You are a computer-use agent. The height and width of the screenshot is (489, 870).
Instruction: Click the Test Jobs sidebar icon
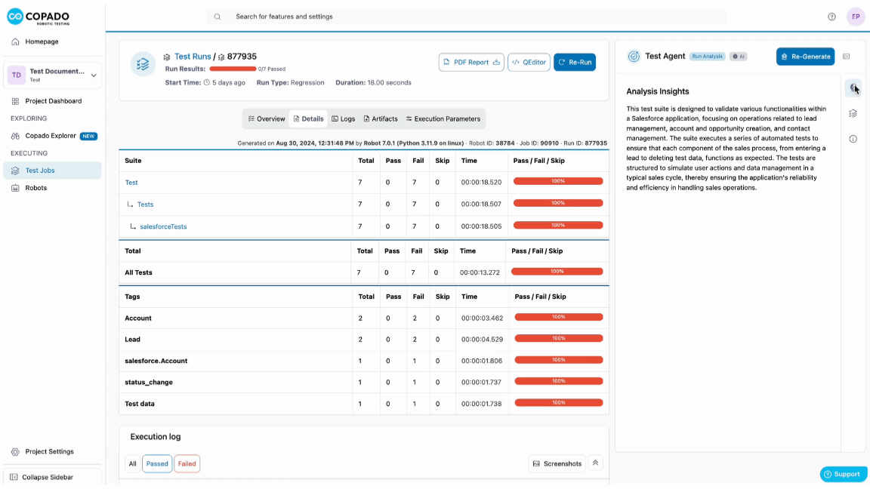click(x=16, y=171)
